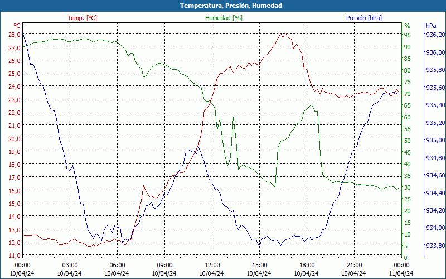Click the '16,0' temperature axis value
The height and width of the screenshot is (279, 446).
pos(14,191)
